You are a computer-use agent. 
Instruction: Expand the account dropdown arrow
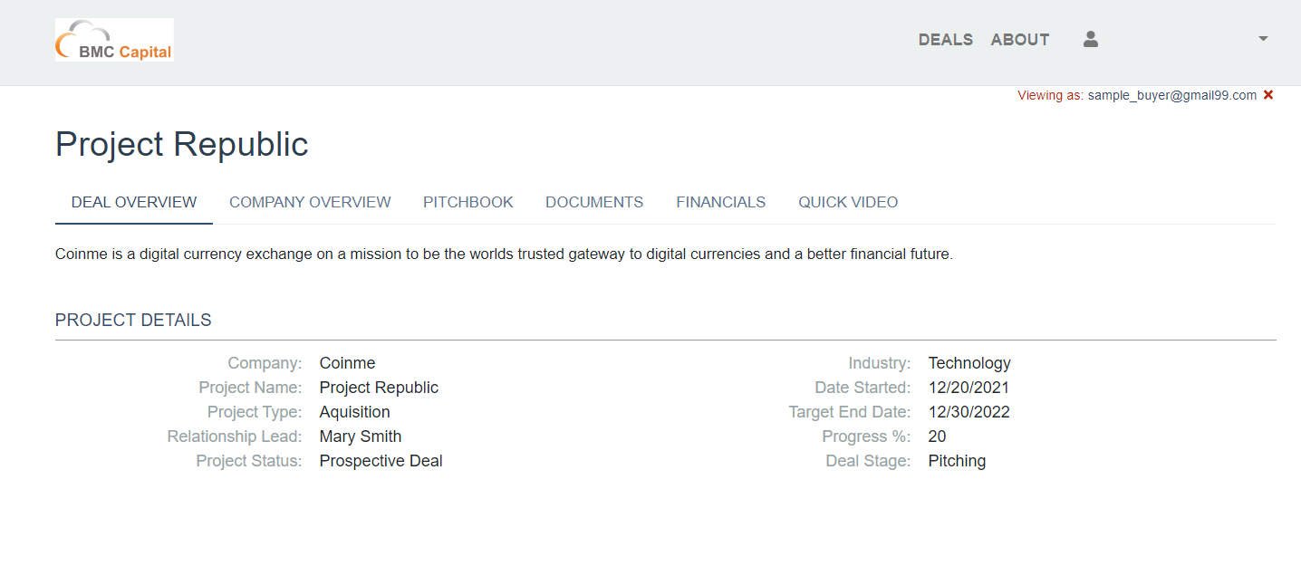pos(1263,39)
